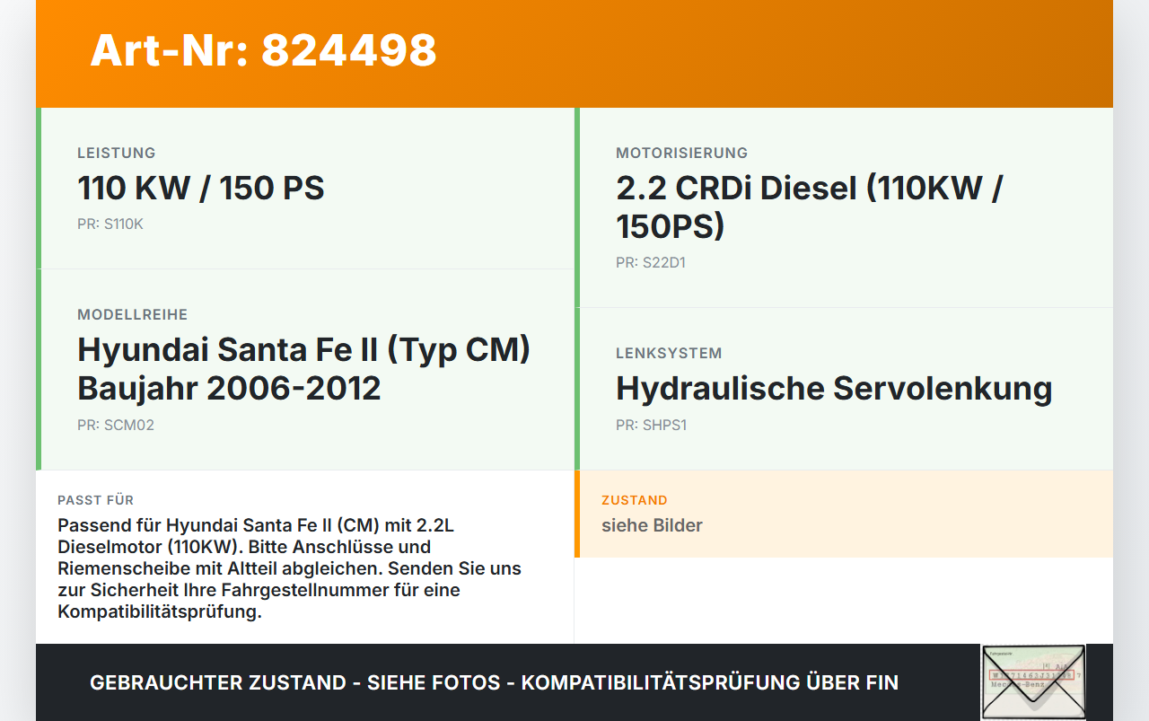Click the PR: S22D1 code

651,262
